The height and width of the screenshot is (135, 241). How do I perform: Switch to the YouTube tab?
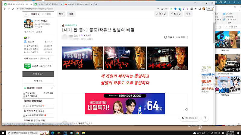point(78,4)
